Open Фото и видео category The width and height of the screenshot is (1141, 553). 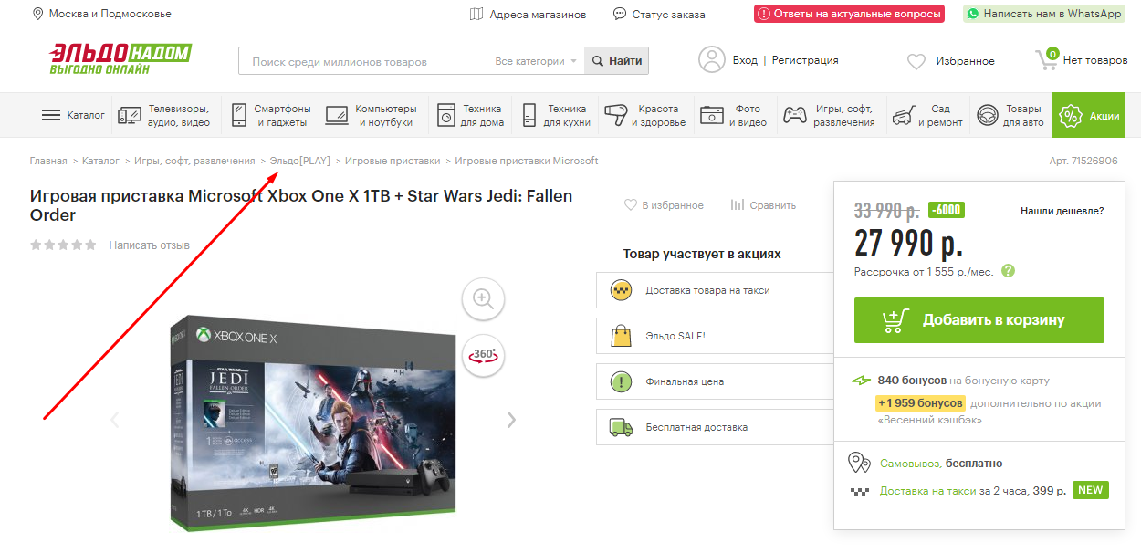coord(736,115)
